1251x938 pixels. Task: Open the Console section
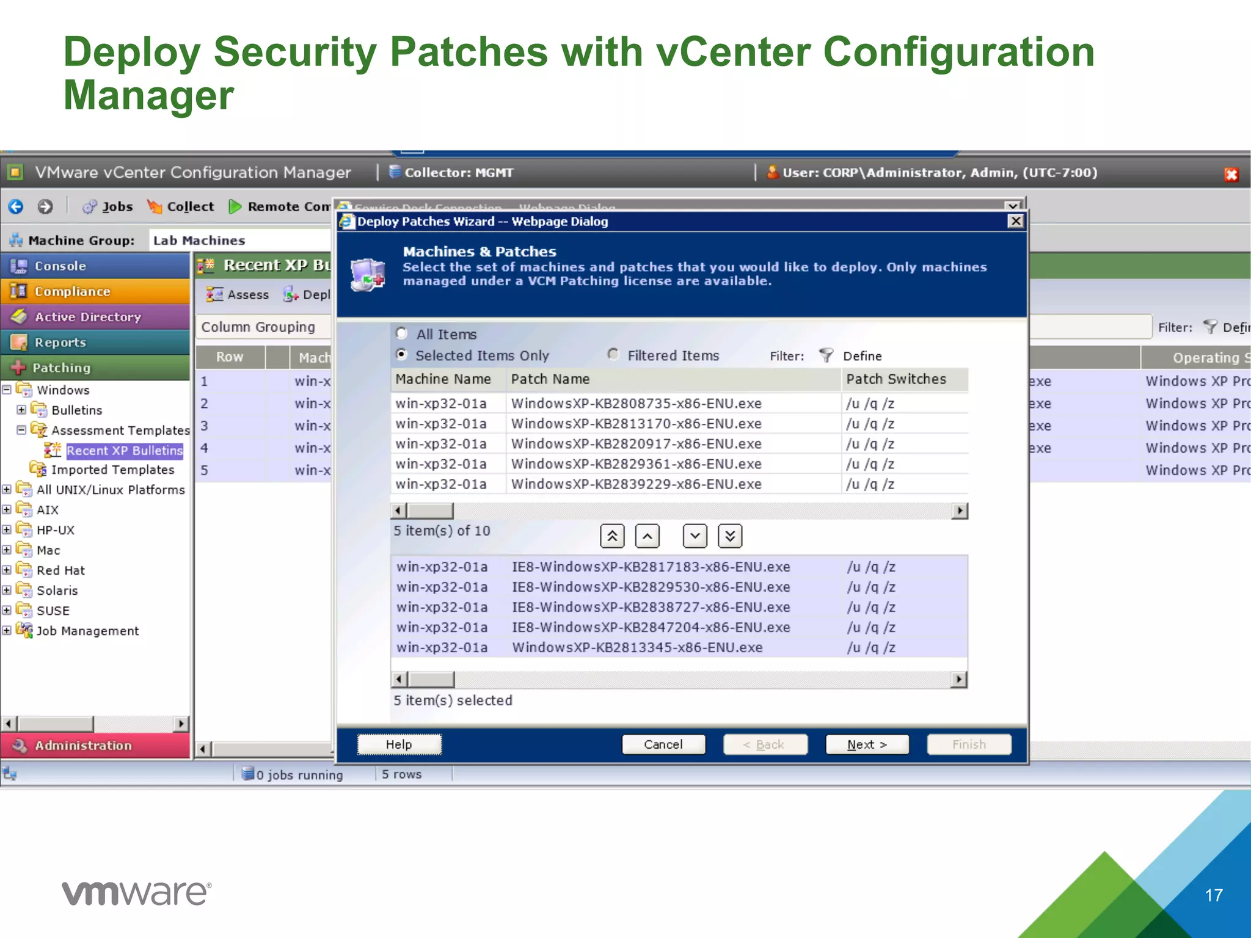tap(95, 266)
